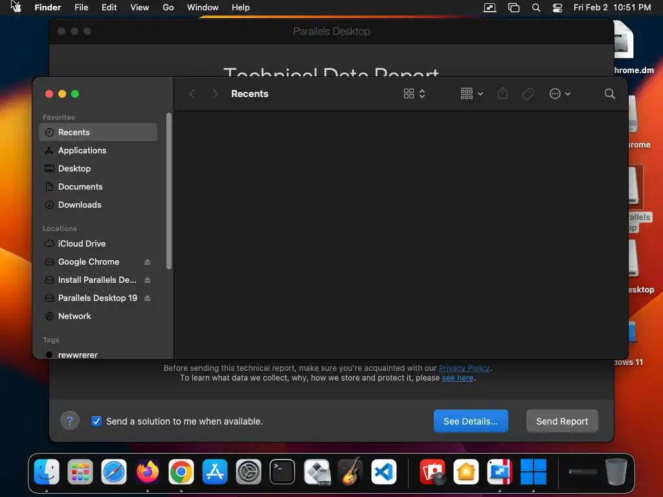Open the View menu

[x=139, y=7]
